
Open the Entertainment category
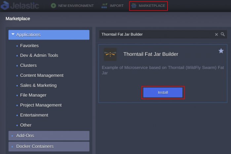pyautogui.click(x=34, y=115)
